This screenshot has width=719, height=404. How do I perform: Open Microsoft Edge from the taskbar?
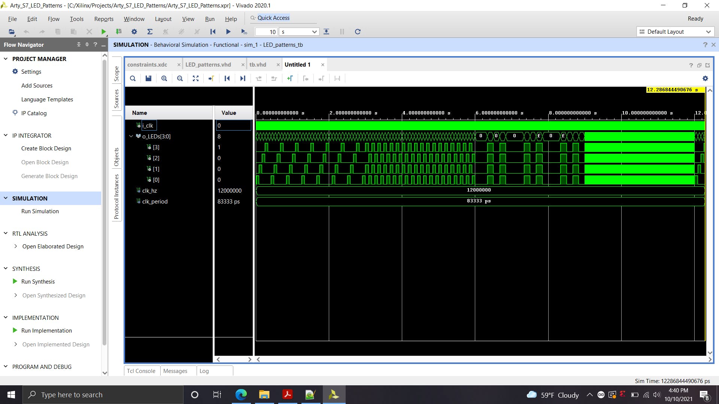click(241, 395)
